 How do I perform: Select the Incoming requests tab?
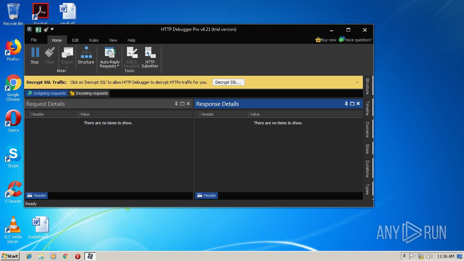[x=89, y=93]
